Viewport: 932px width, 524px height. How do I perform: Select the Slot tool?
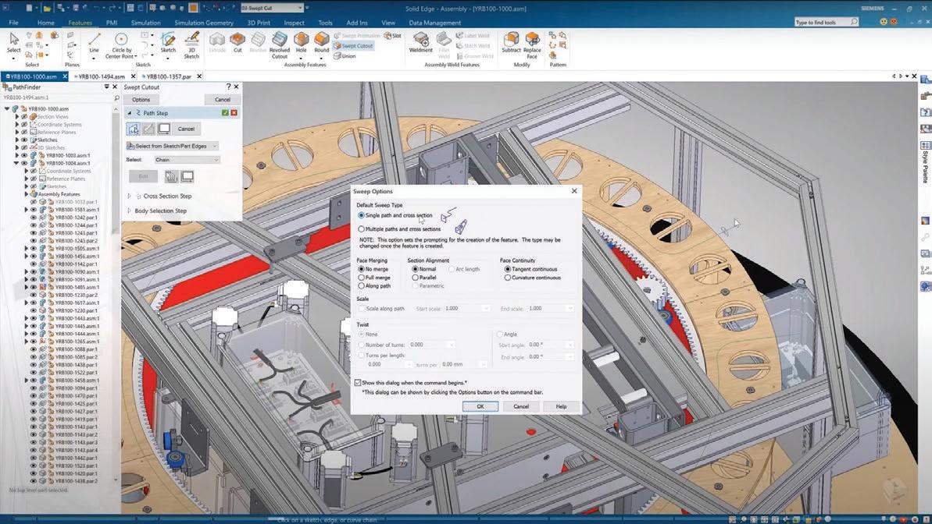[392, 36]
